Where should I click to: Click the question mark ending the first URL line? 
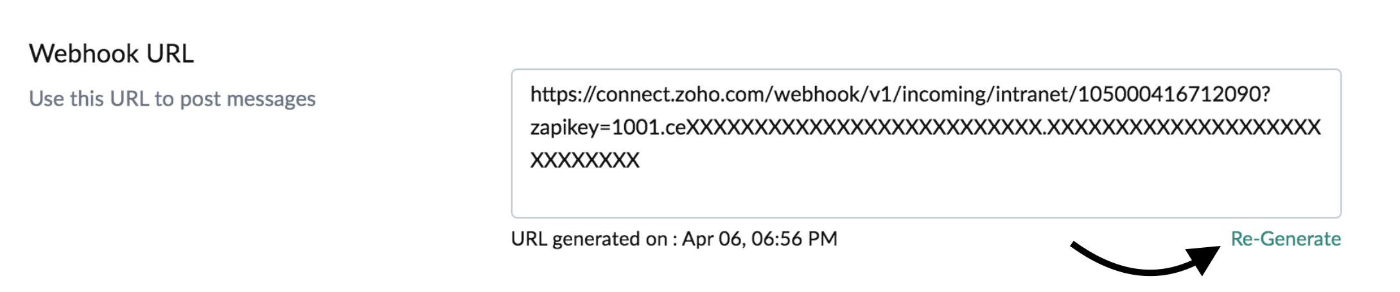1265,95
